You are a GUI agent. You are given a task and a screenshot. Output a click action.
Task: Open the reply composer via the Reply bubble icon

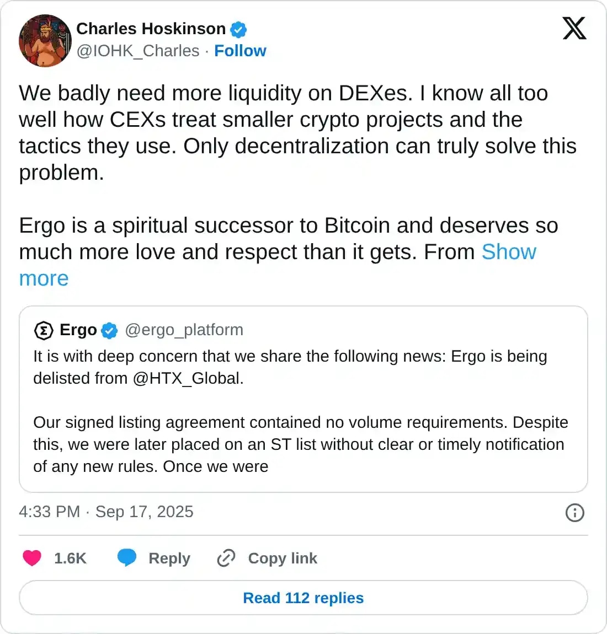pyautogui.click(x=127, y=558)
